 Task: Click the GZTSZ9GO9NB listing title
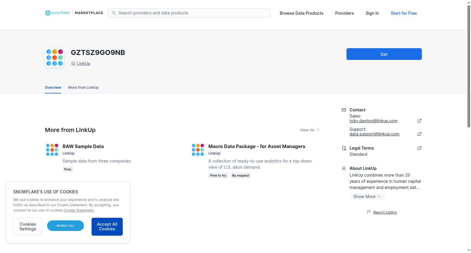click(x=98, y=53)
